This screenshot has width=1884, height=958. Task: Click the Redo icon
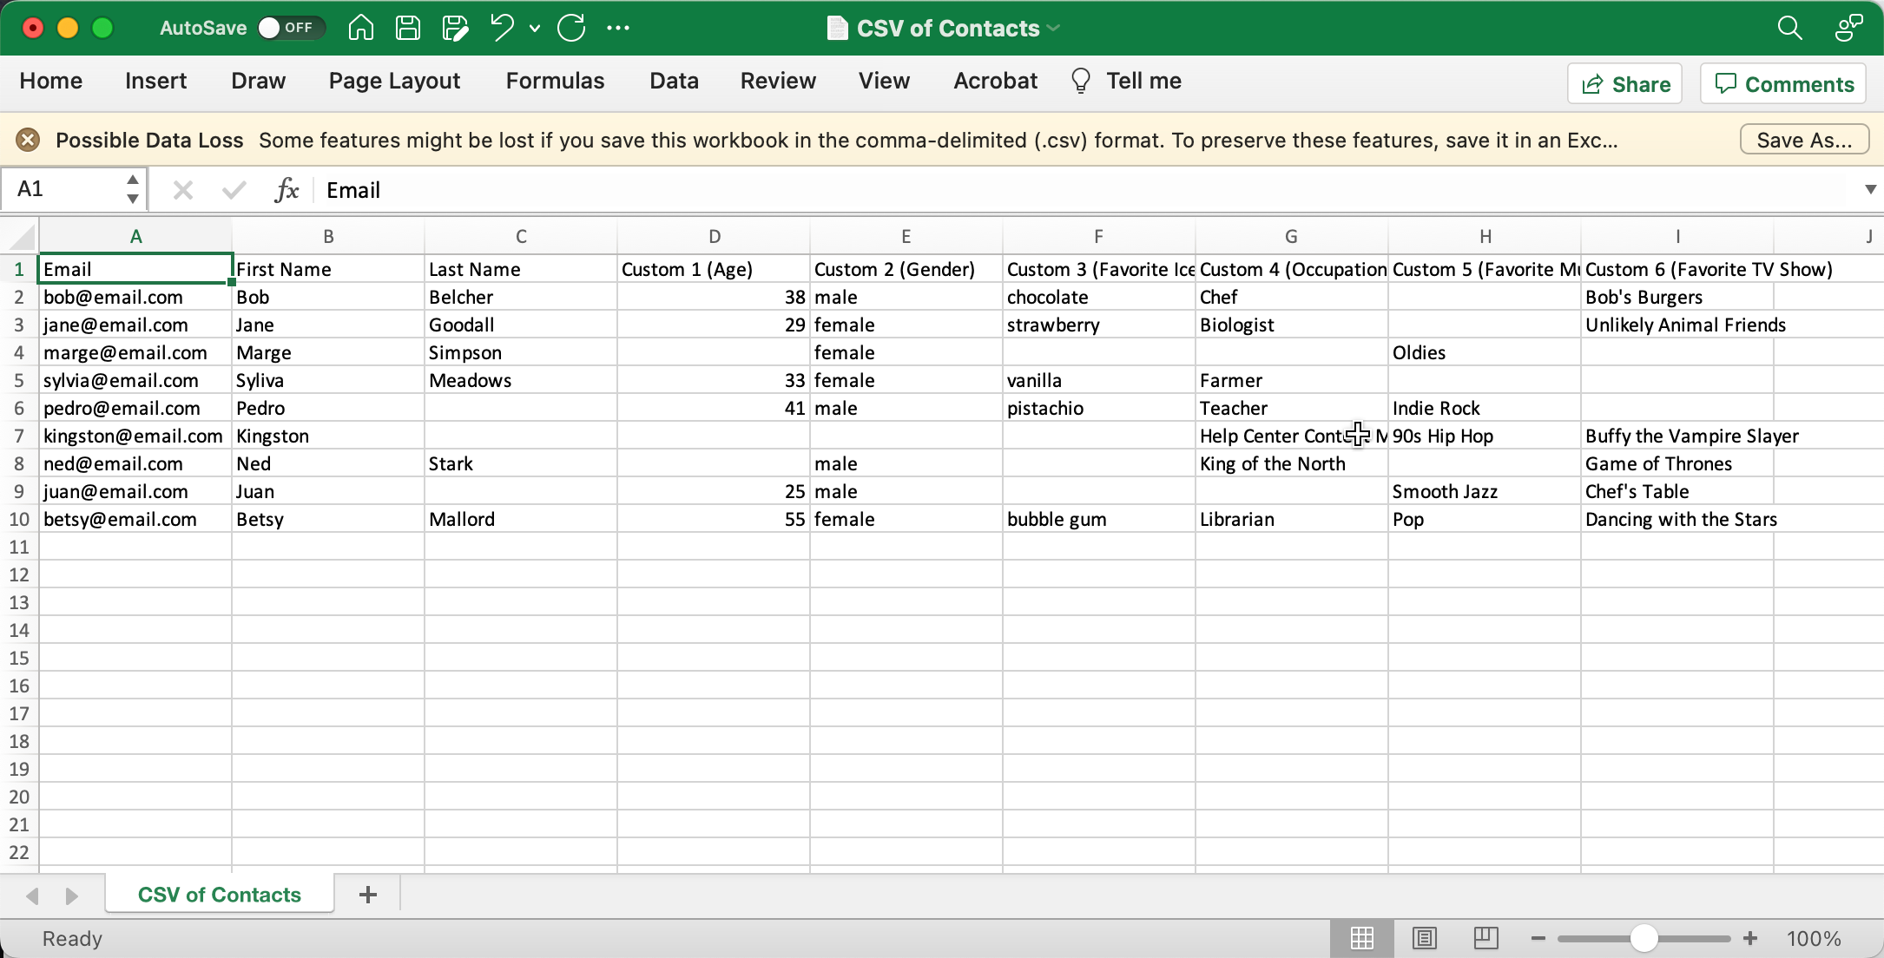tap(571, 28)
